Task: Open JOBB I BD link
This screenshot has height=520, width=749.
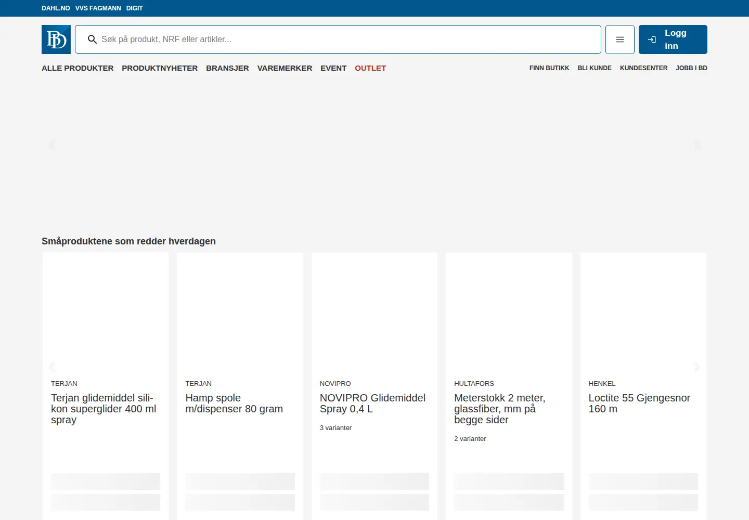Action: pos(691,68)
